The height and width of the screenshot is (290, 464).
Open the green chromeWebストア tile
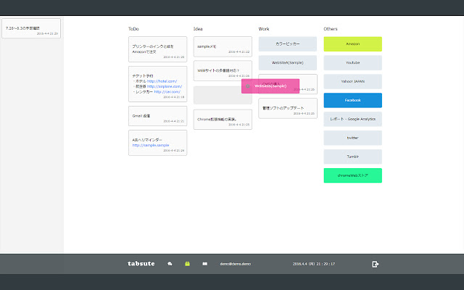(x=353, y=175)
